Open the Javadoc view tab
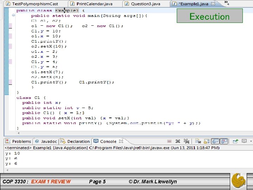Viewport: 253px width, 190px height. 46,141
